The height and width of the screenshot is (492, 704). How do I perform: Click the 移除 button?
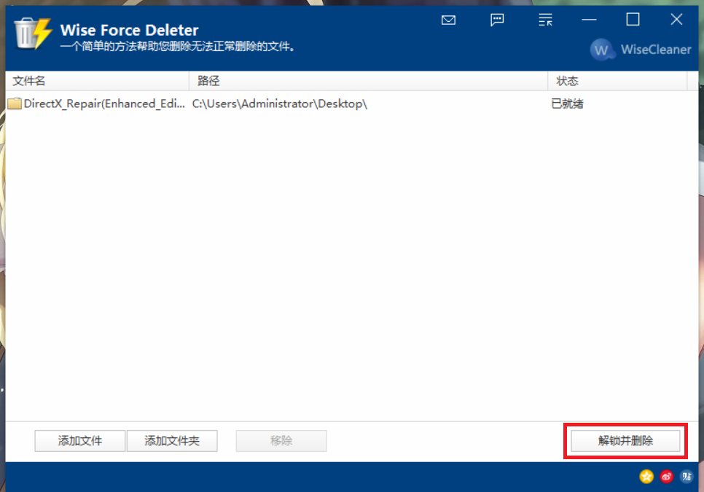click(x=281, y=441)
